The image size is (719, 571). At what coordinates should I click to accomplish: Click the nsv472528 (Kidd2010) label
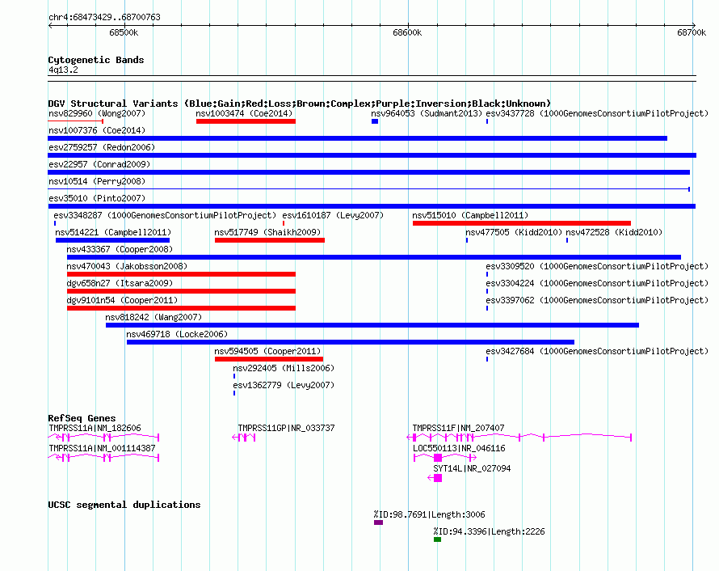tap(614, 232)
